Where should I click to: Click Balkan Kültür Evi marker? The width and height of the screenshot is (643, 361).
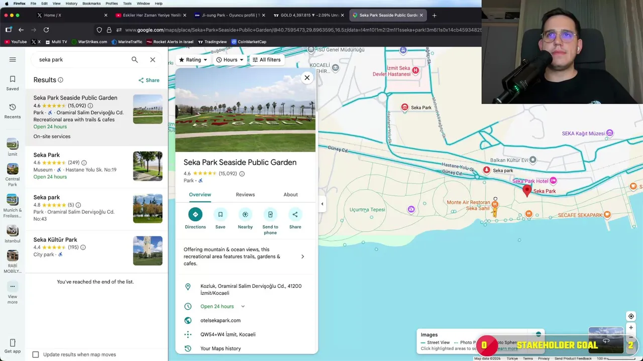coord(532,160)
